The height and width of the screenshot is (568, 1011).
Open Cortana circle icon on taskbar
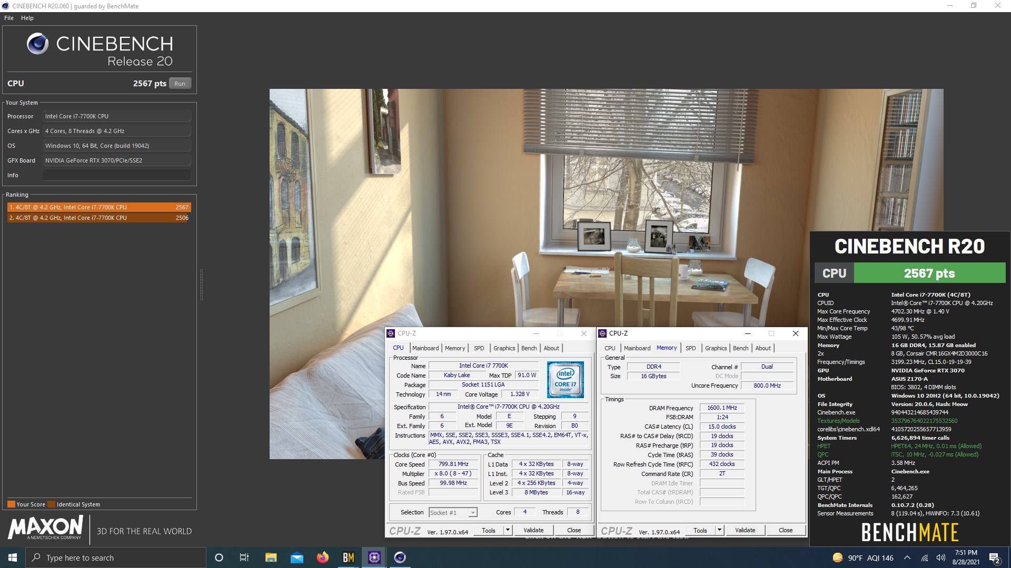click(219, 557)
